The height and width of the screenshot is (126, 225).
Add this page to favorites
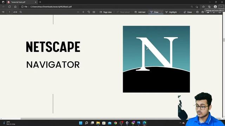[197, 7]
